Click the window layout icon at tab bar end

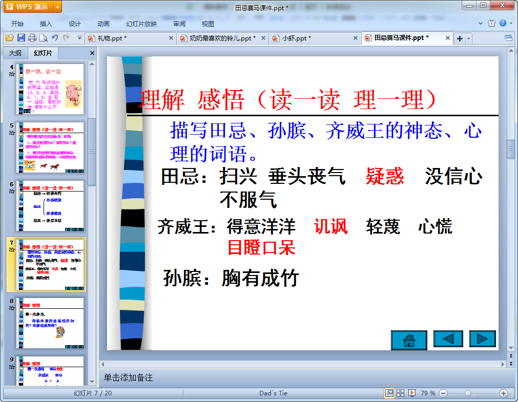(508, 38)
